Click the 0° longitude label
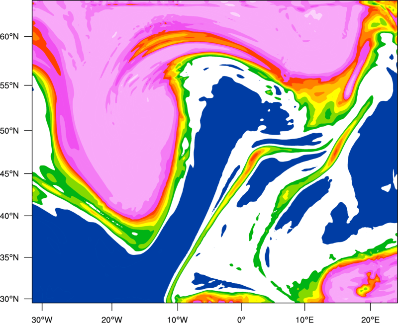Image resolution: width=398 pixels, height=323 pixels. coord(241,320)
